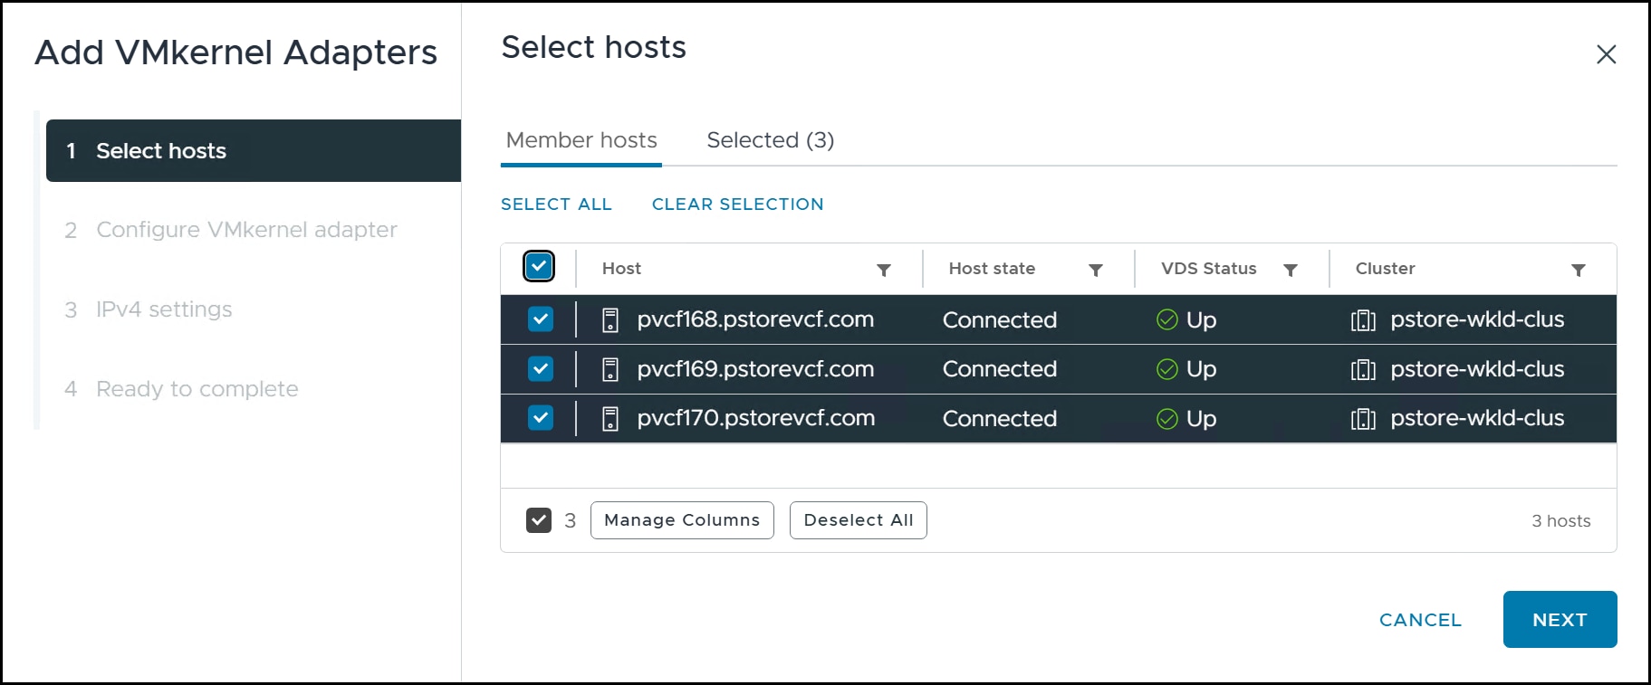Sort by the VDS Status column header

click(x=1209, y=269)
